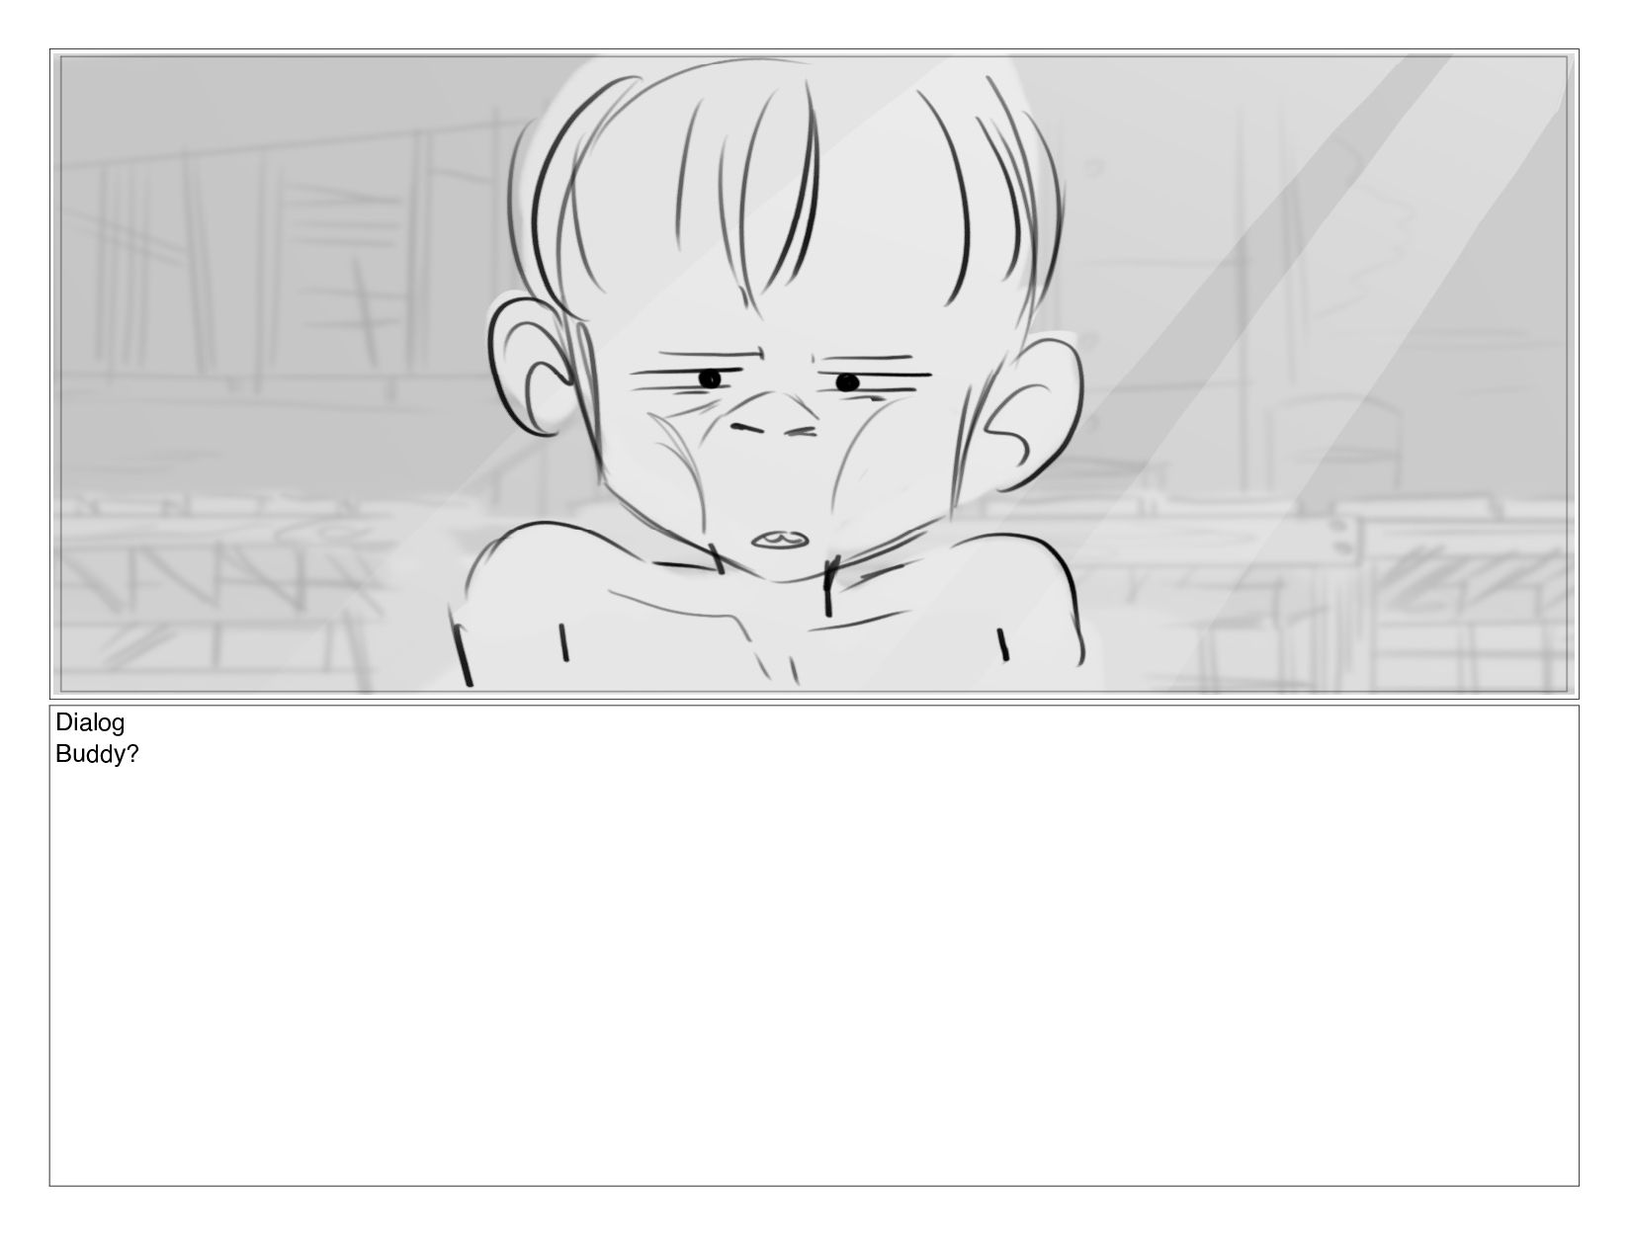Click the jacket zipper on character's collar
The width and height of the screenshot is (1631, 1260).
coord(827,588)
